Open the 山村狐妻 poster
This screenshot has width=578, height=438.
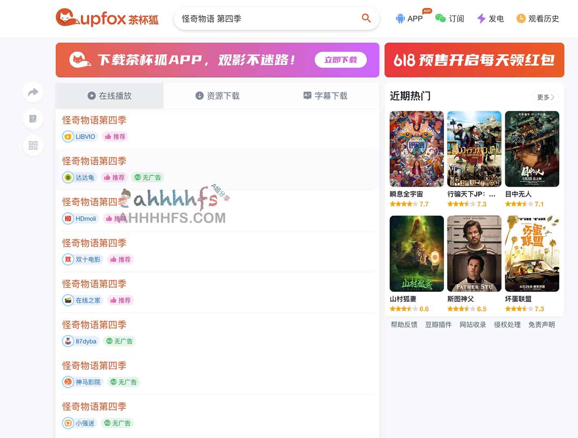click(x=417, y=253)
